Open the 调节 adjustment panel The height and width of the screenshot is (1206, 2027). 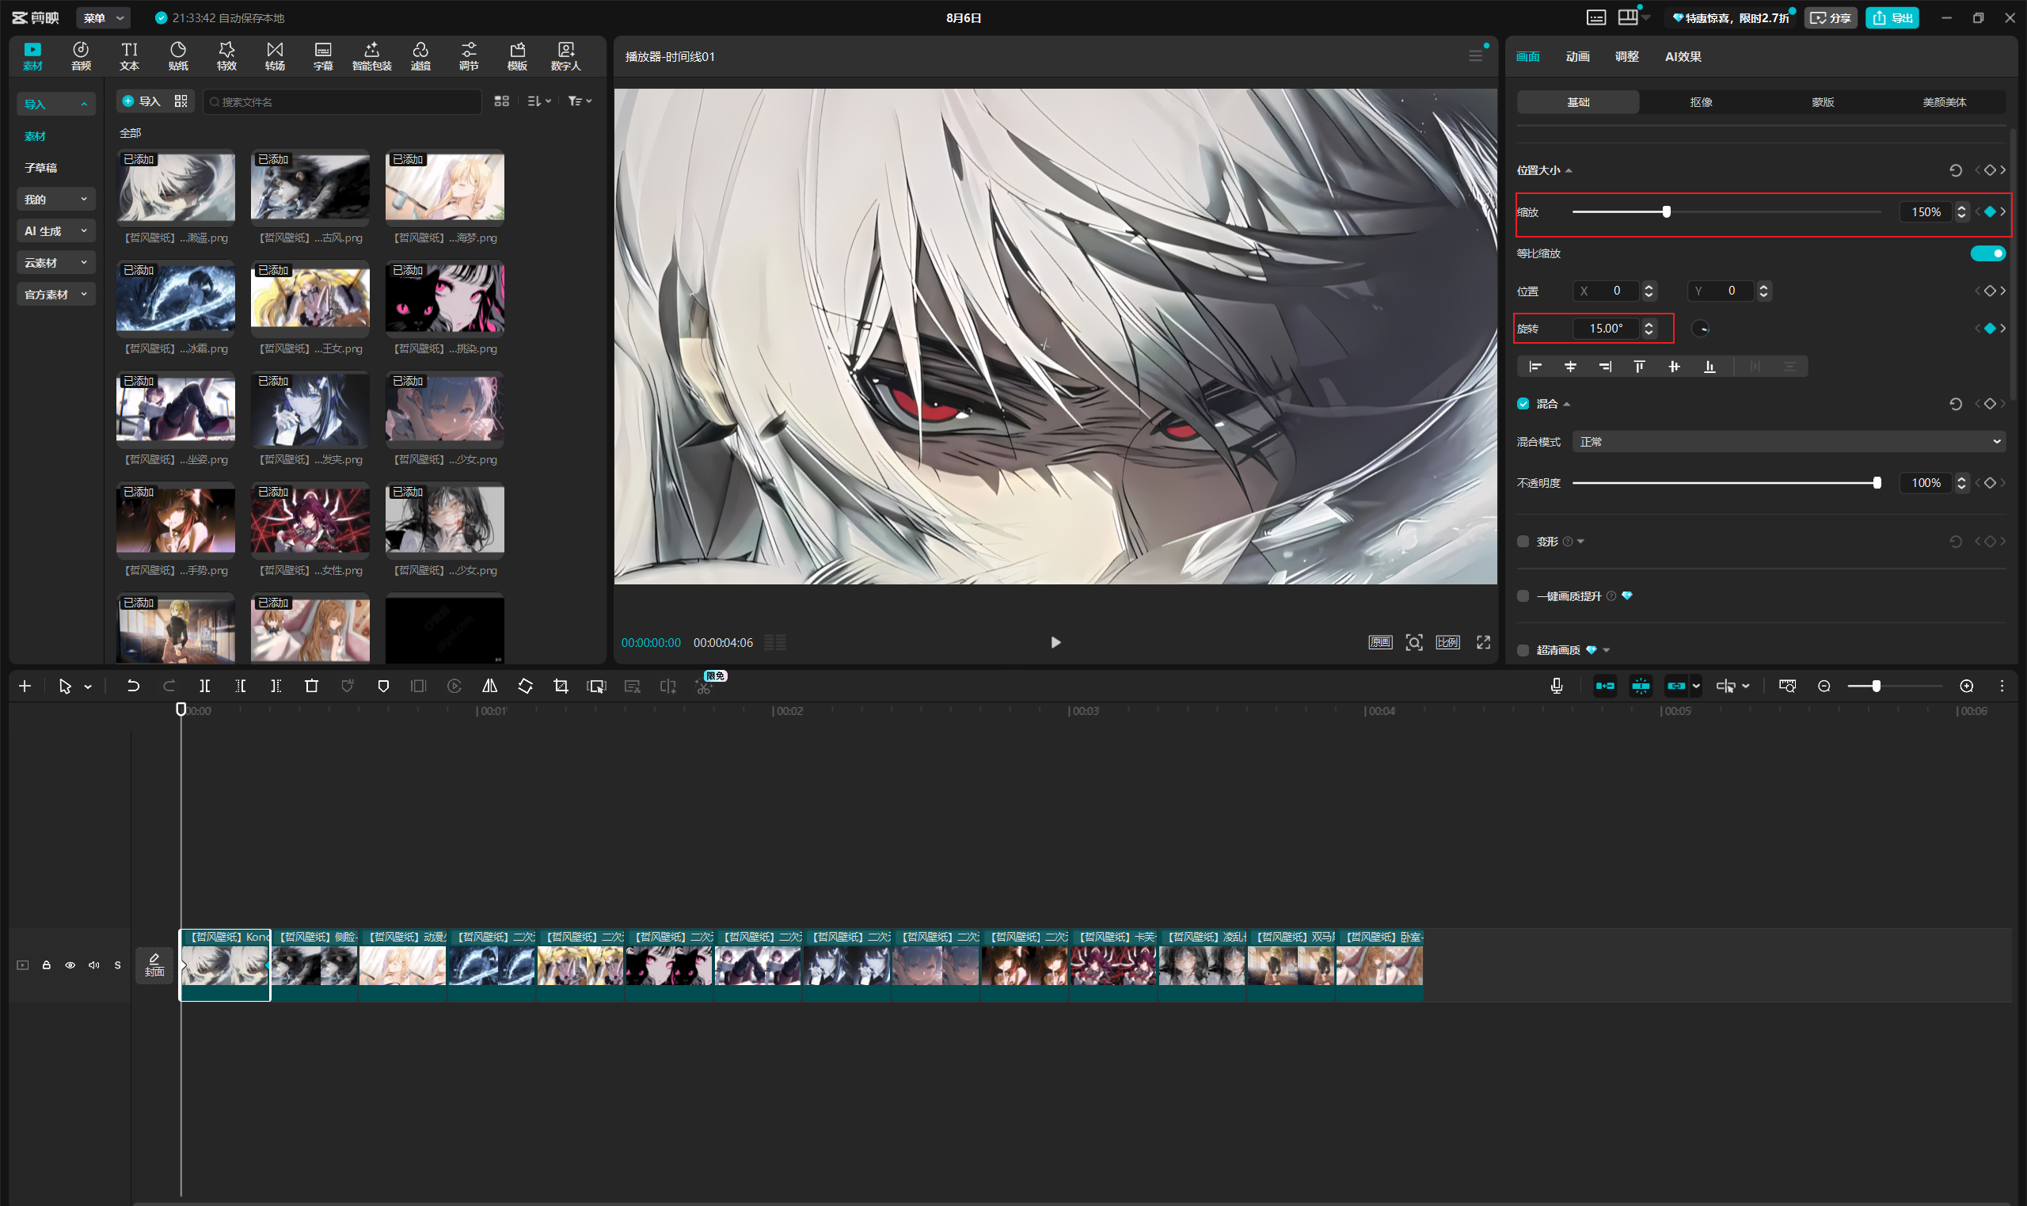(469, 56)
